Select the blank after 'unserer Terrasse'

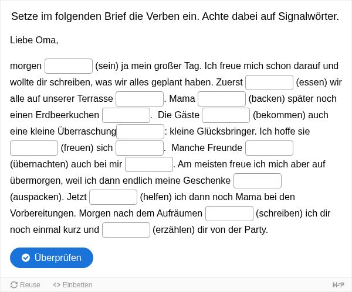(140, 99)
